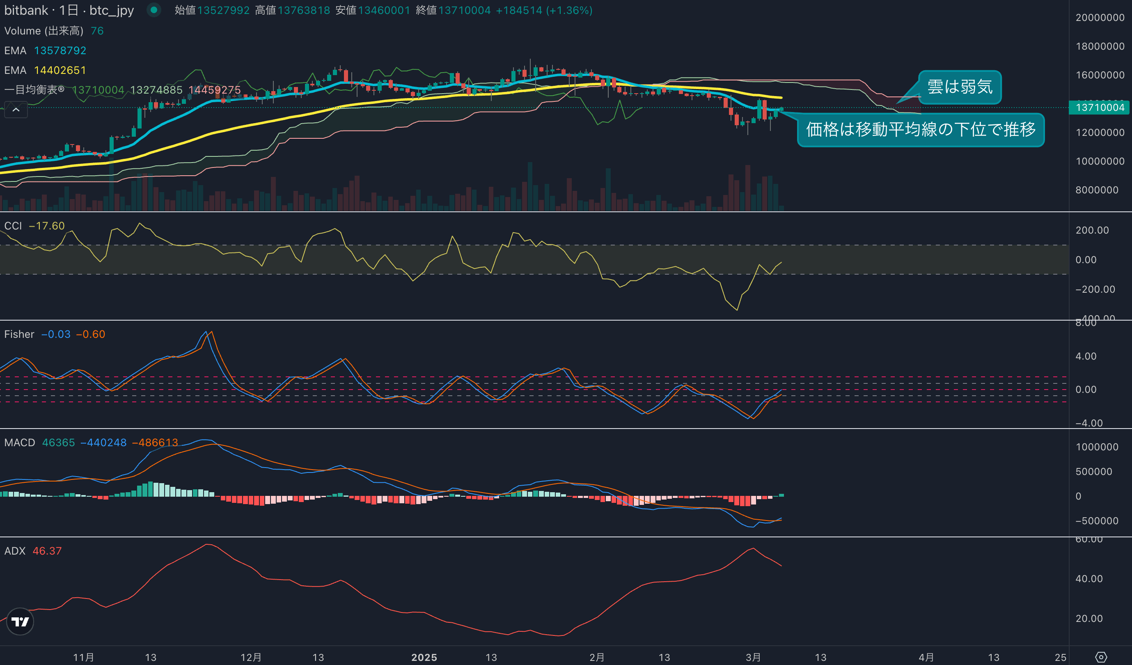Click the MACD indicator label
The height and width of the screenshot is (665, 1132).
(x=20, y=443)
